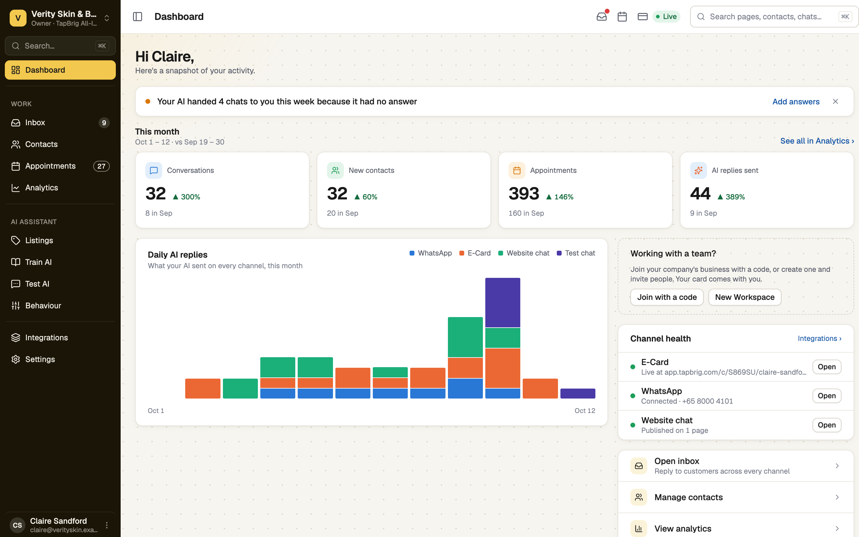Open Train AI in the sidebar
Viewport: 859px width, 537px height.
click(60, 262)
